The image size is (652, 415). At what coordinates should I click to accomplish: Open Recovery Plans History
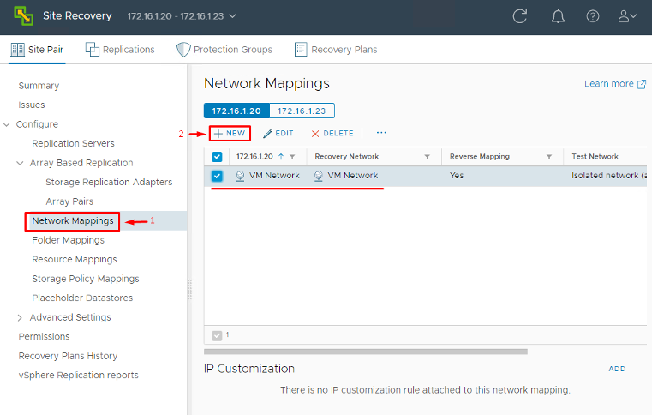click(x=69, y=356)
